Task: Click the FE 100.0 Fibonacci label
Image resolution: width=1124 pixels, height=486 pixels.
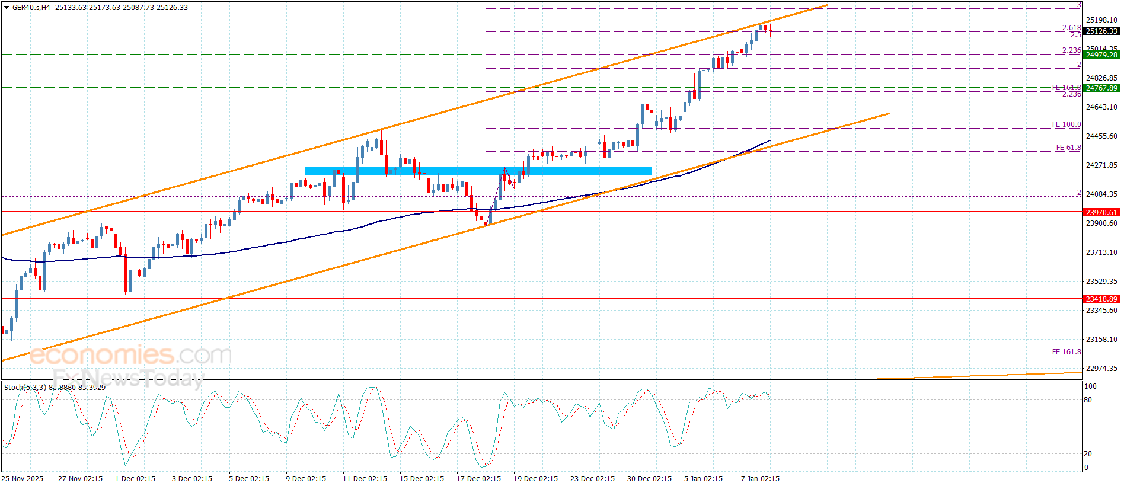Action: pyautogui.click(x=1066, y=124)
